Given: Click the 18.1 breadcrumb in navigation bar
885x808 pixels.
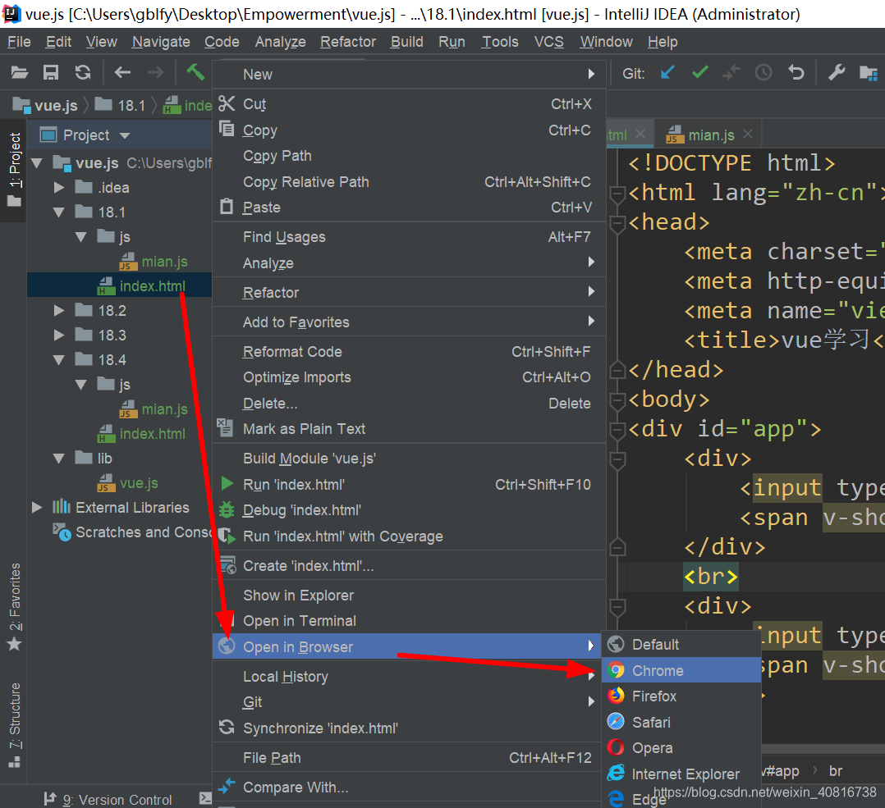Looking at the screenshot, I should pyautogui.click(x=120, y=106).
